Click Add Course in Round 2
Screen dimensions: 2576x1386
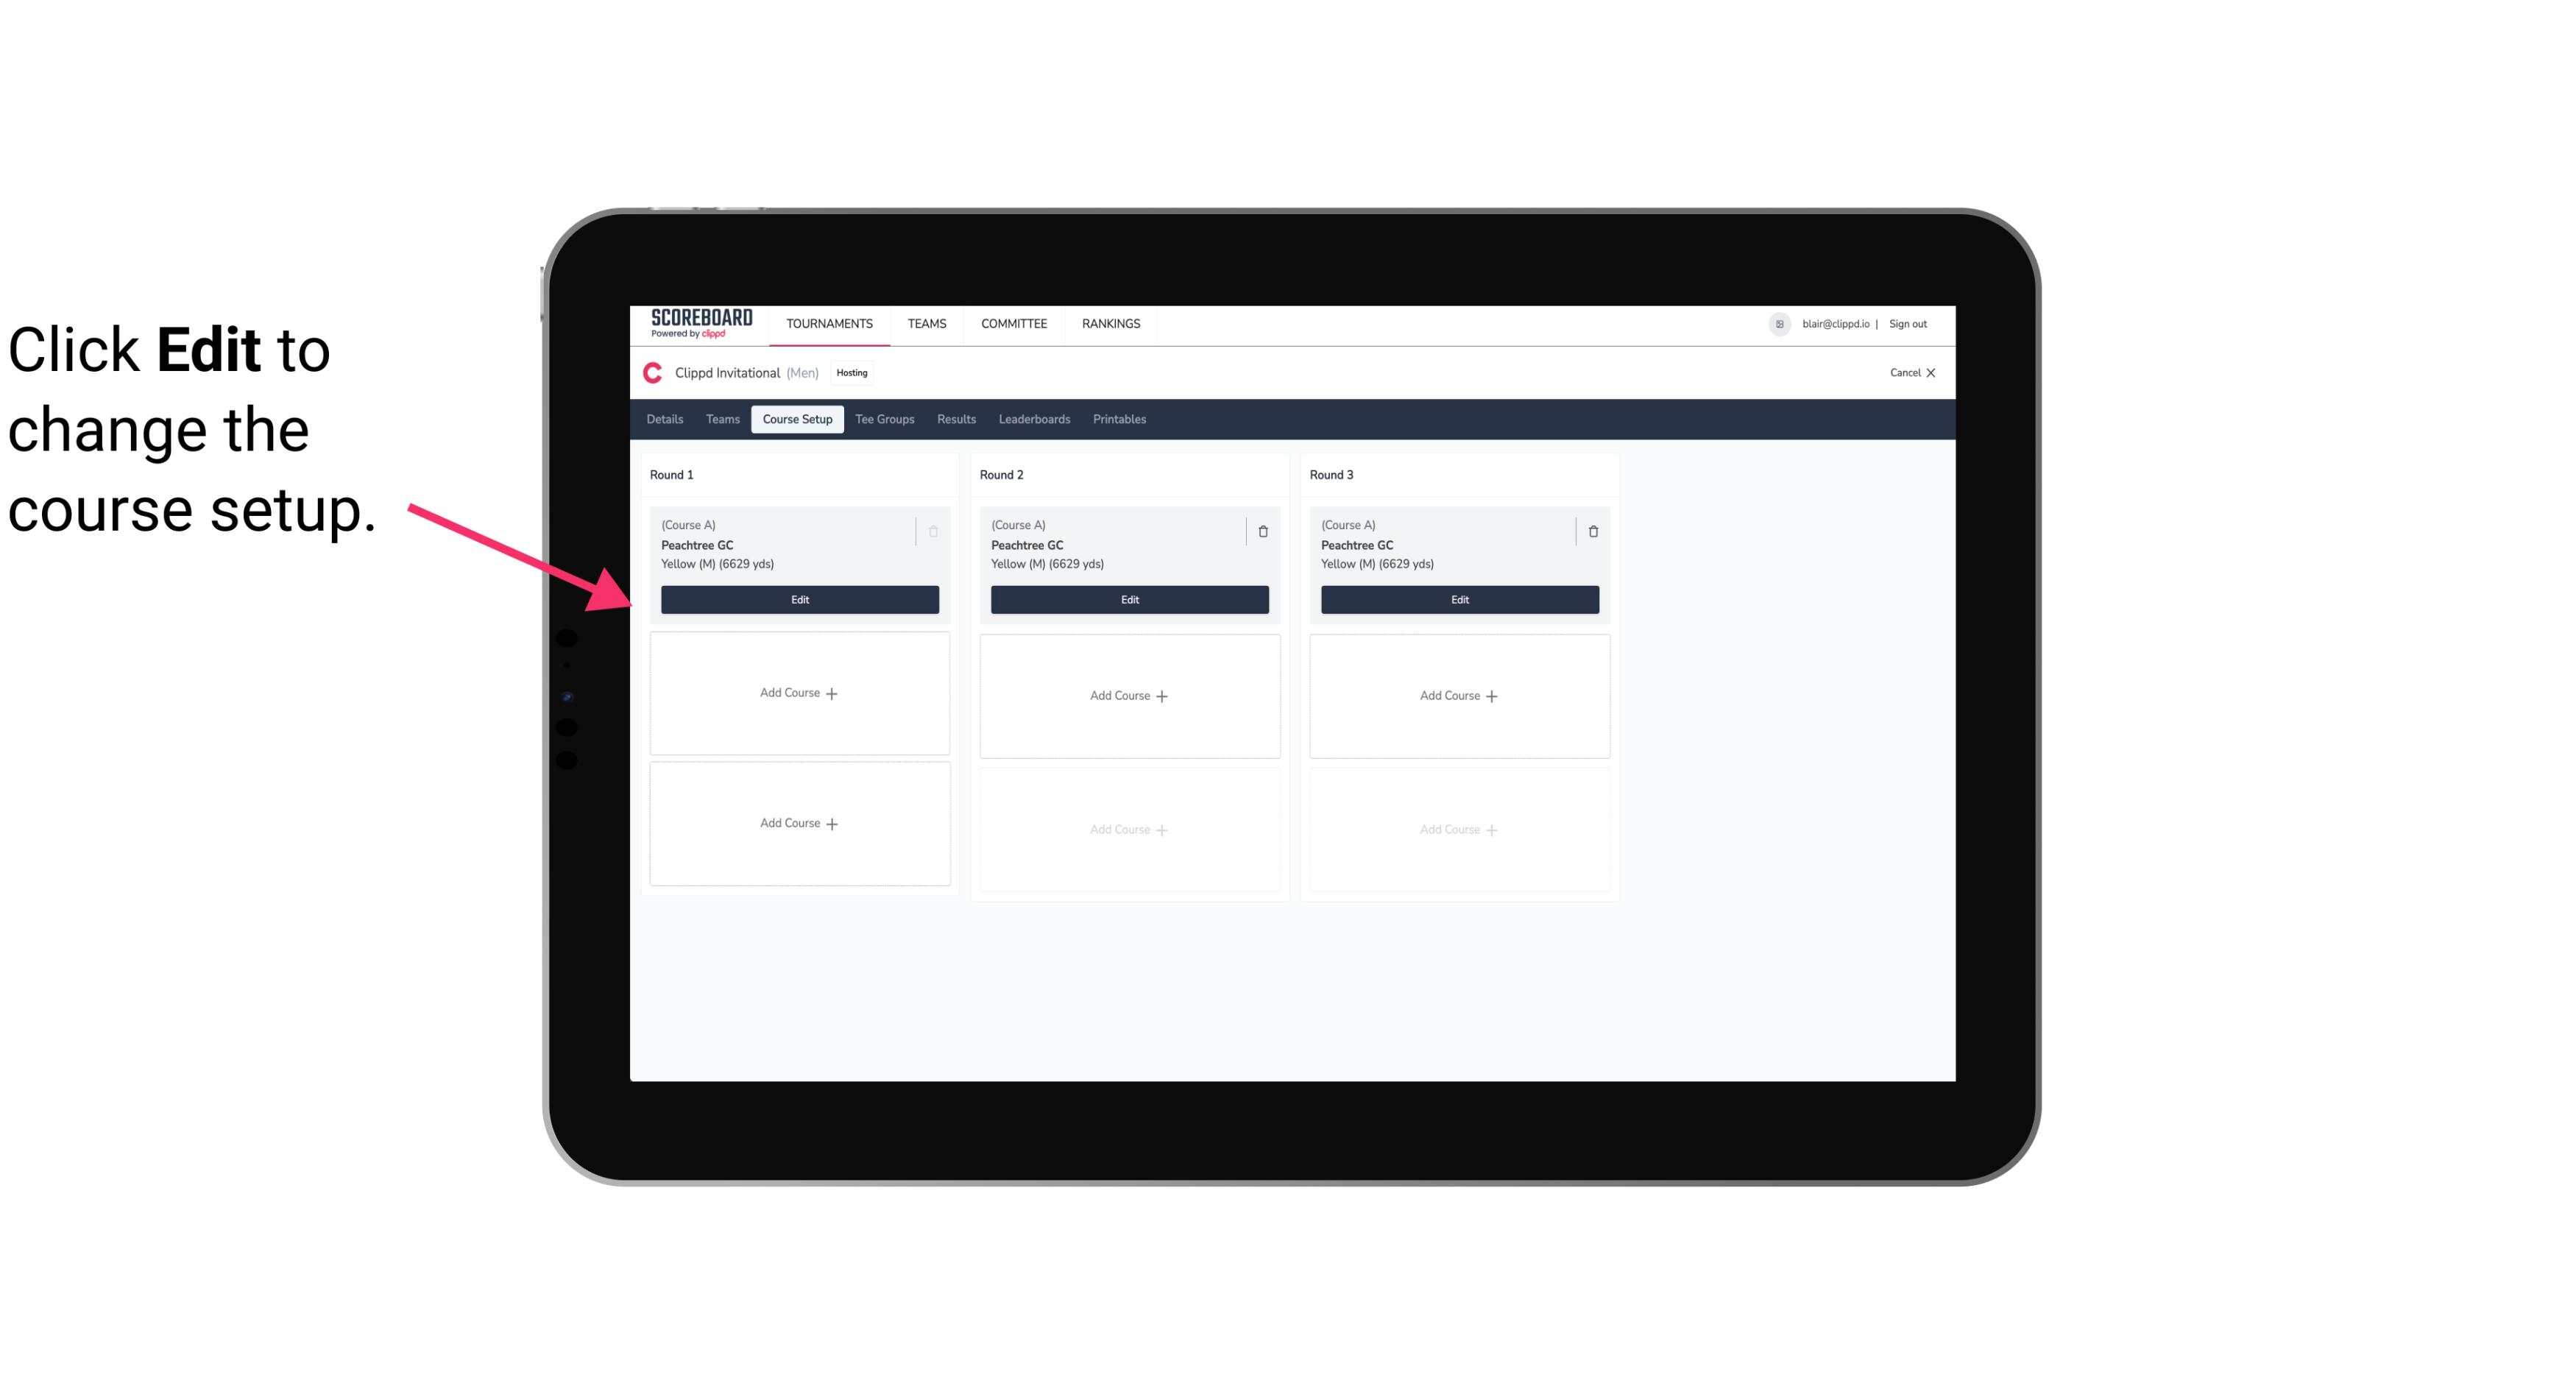tap(1128, 695)
